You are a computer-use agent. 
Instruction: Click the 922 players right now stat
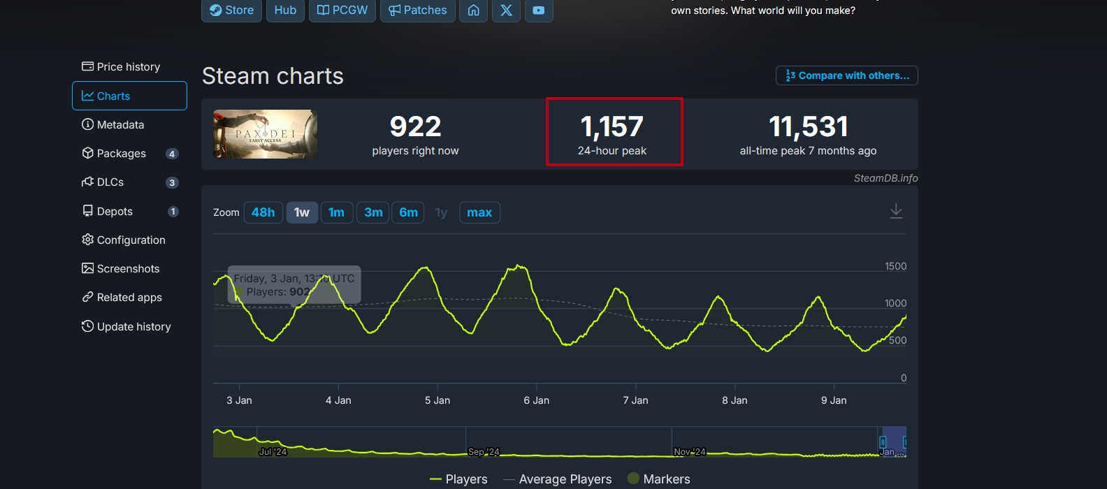pyautogui.click(x=416, y=135)
